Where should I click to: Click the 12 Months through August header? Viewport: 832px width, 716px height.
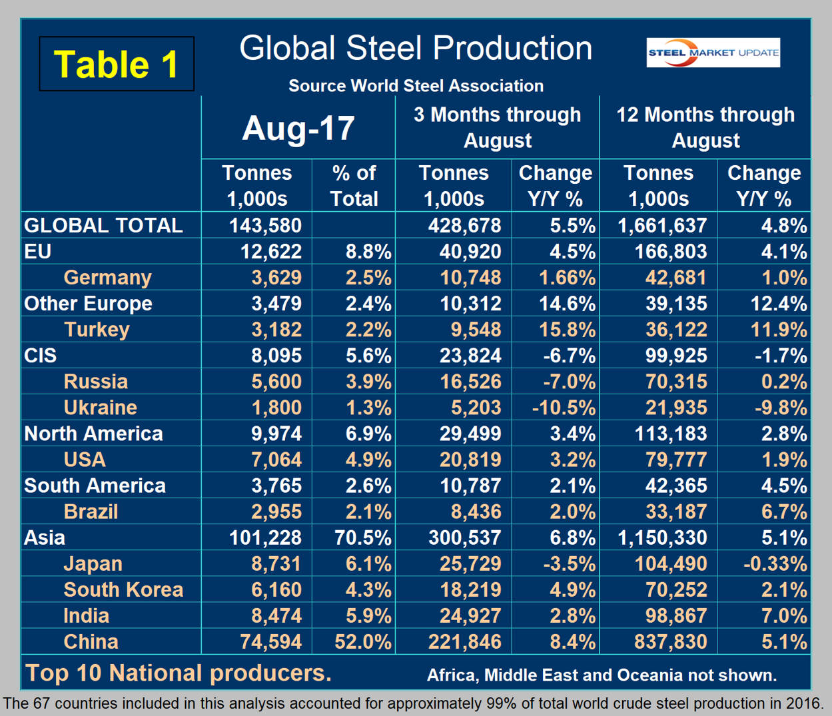click(x=705, y=127)
